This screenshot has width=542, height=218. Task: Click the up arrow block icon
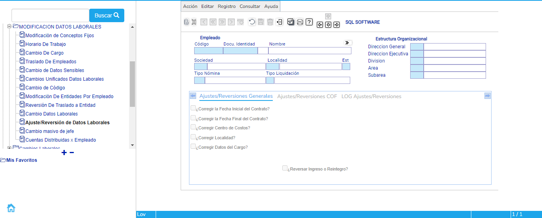[x=328, y=16]
